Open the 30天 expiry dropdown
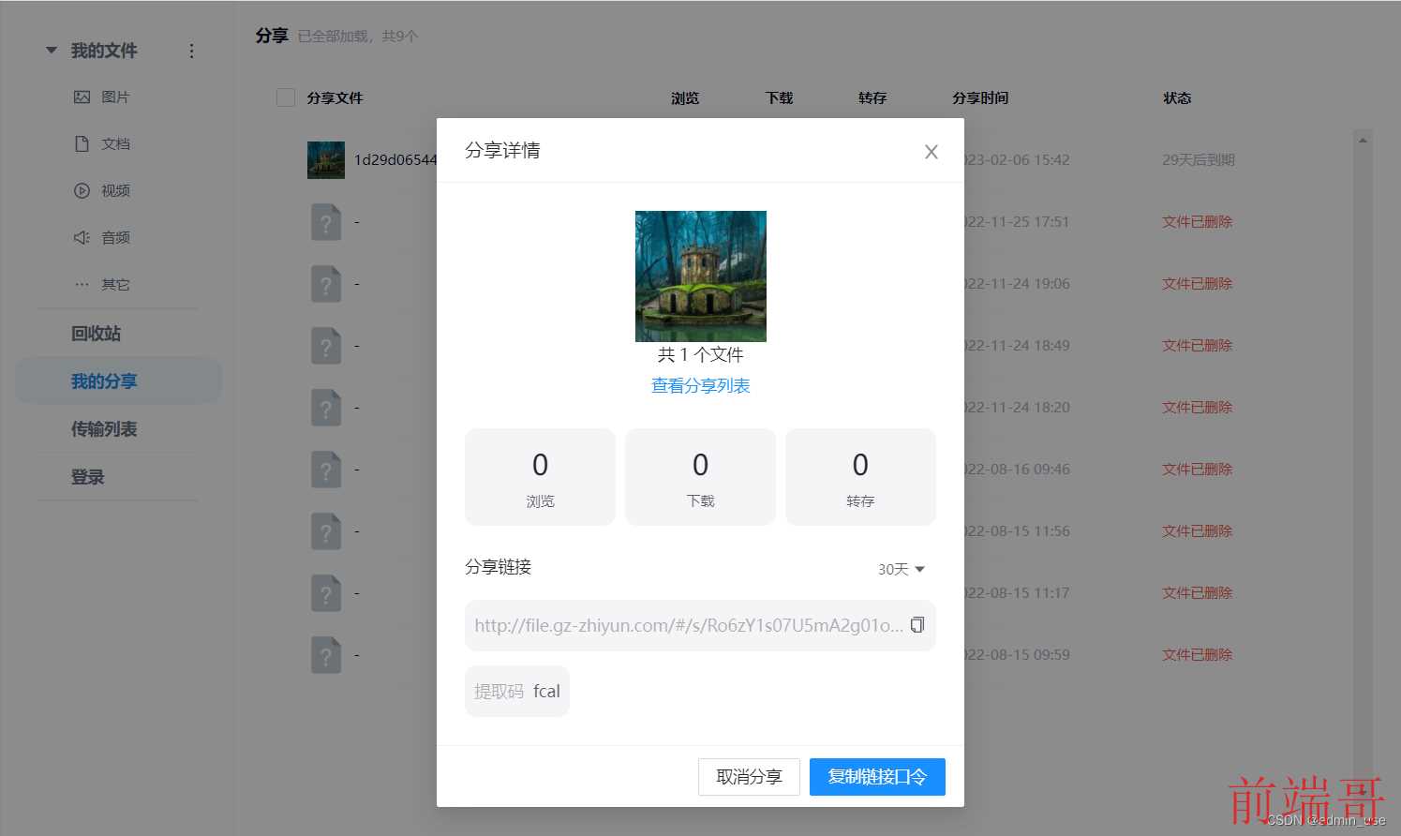This screenshot has height=836, width=1401. click(902, 569)
